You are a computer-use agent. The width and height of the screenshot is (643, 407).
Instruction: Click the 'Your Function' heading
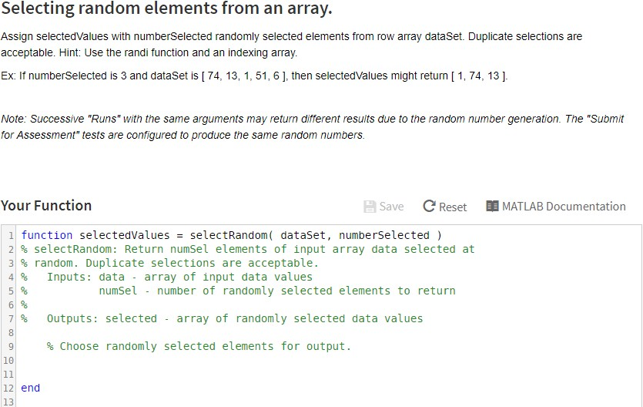coord(46,206)
